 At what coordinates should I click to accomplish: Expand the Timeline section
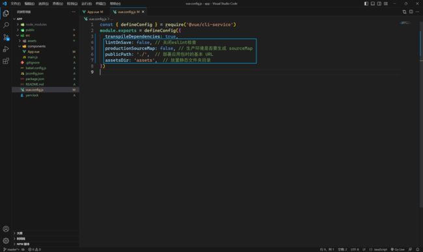46,238
